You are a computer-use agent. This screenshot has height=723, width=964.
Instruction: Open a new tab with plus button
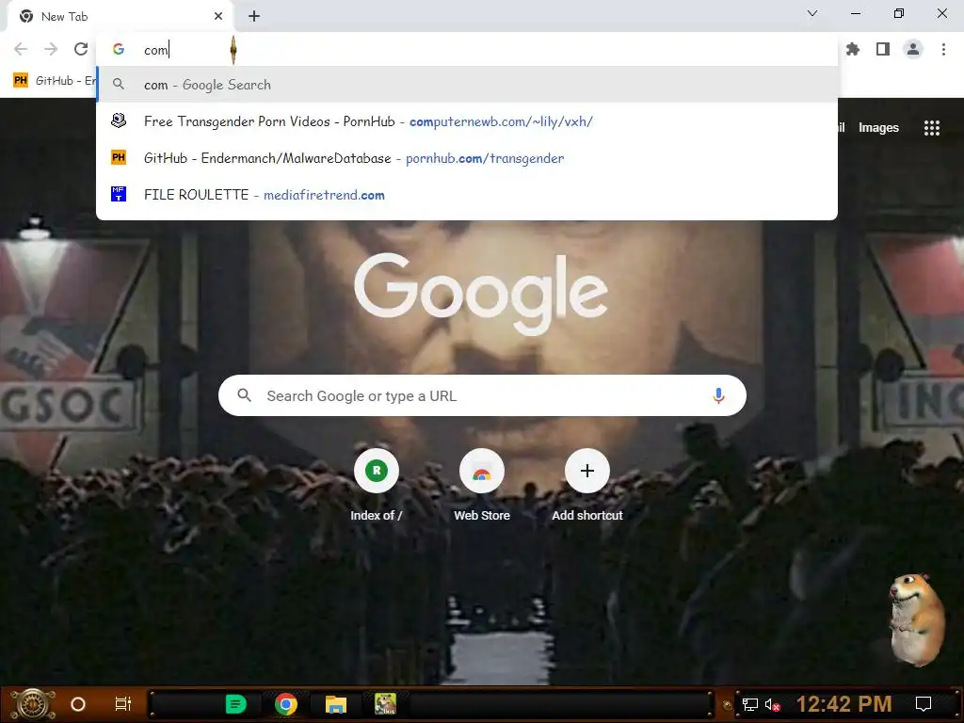[x=254, y=17]
